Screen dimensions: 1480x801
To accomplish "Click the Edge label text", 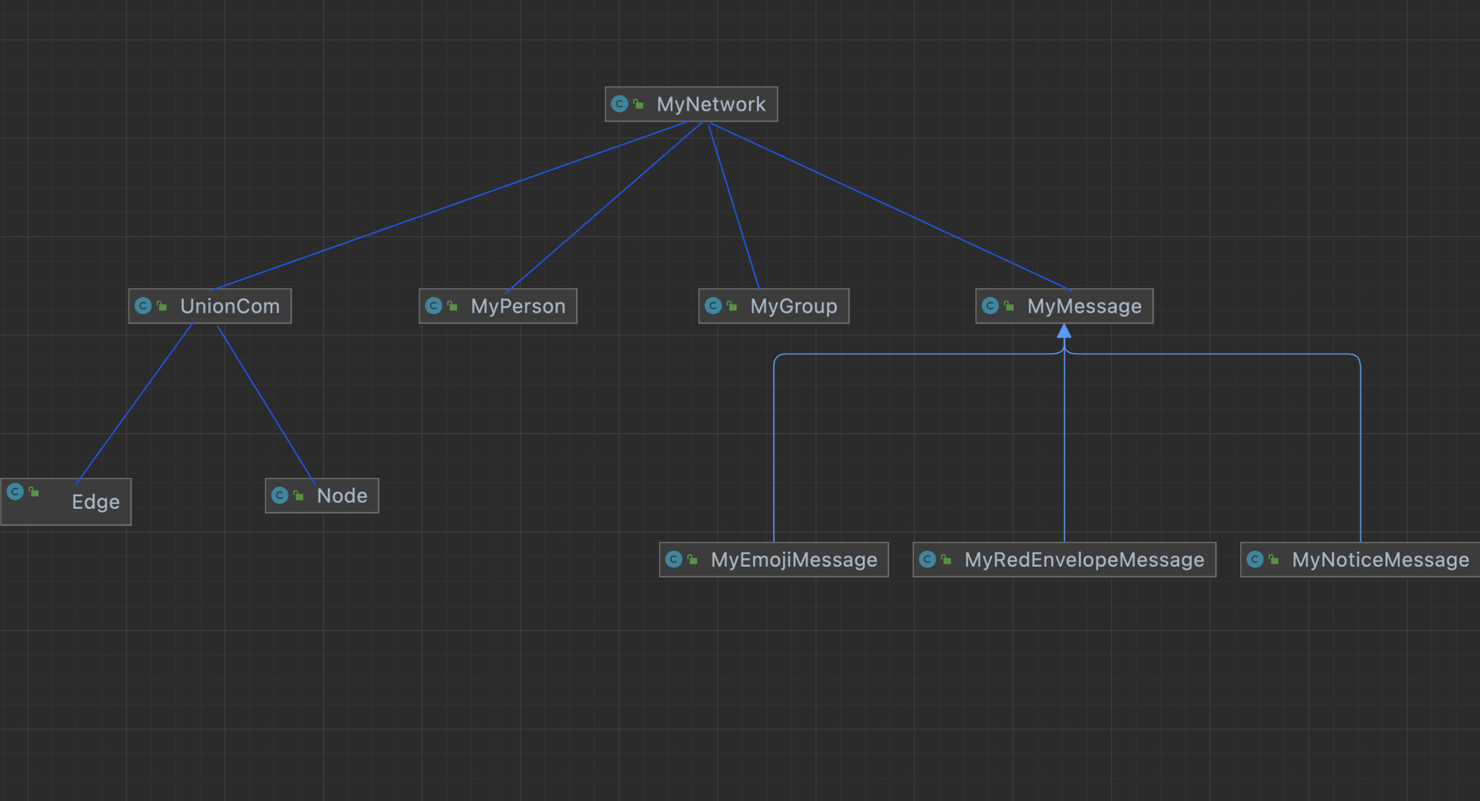I will (95, 502).
